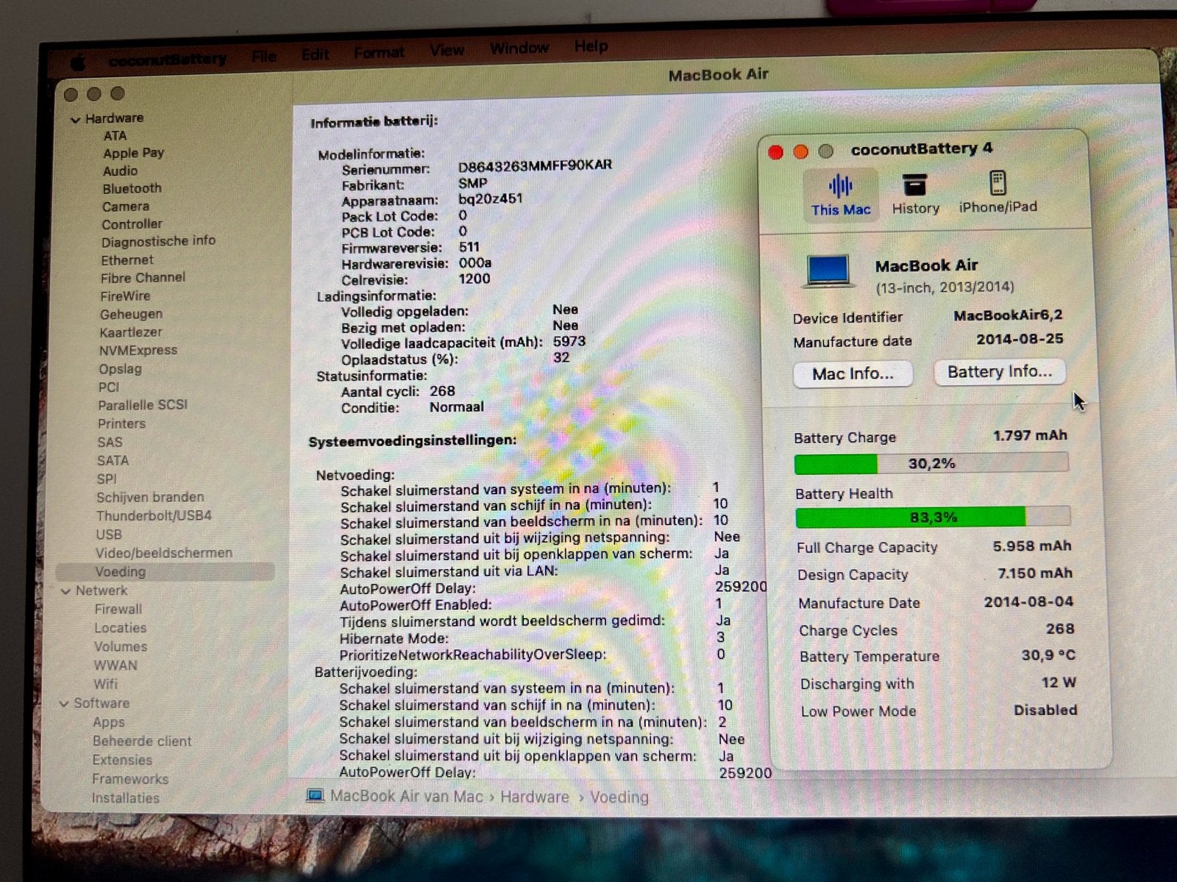Open the Window menu
This screenshot has height=882, width=1177.
pos(519,49)
